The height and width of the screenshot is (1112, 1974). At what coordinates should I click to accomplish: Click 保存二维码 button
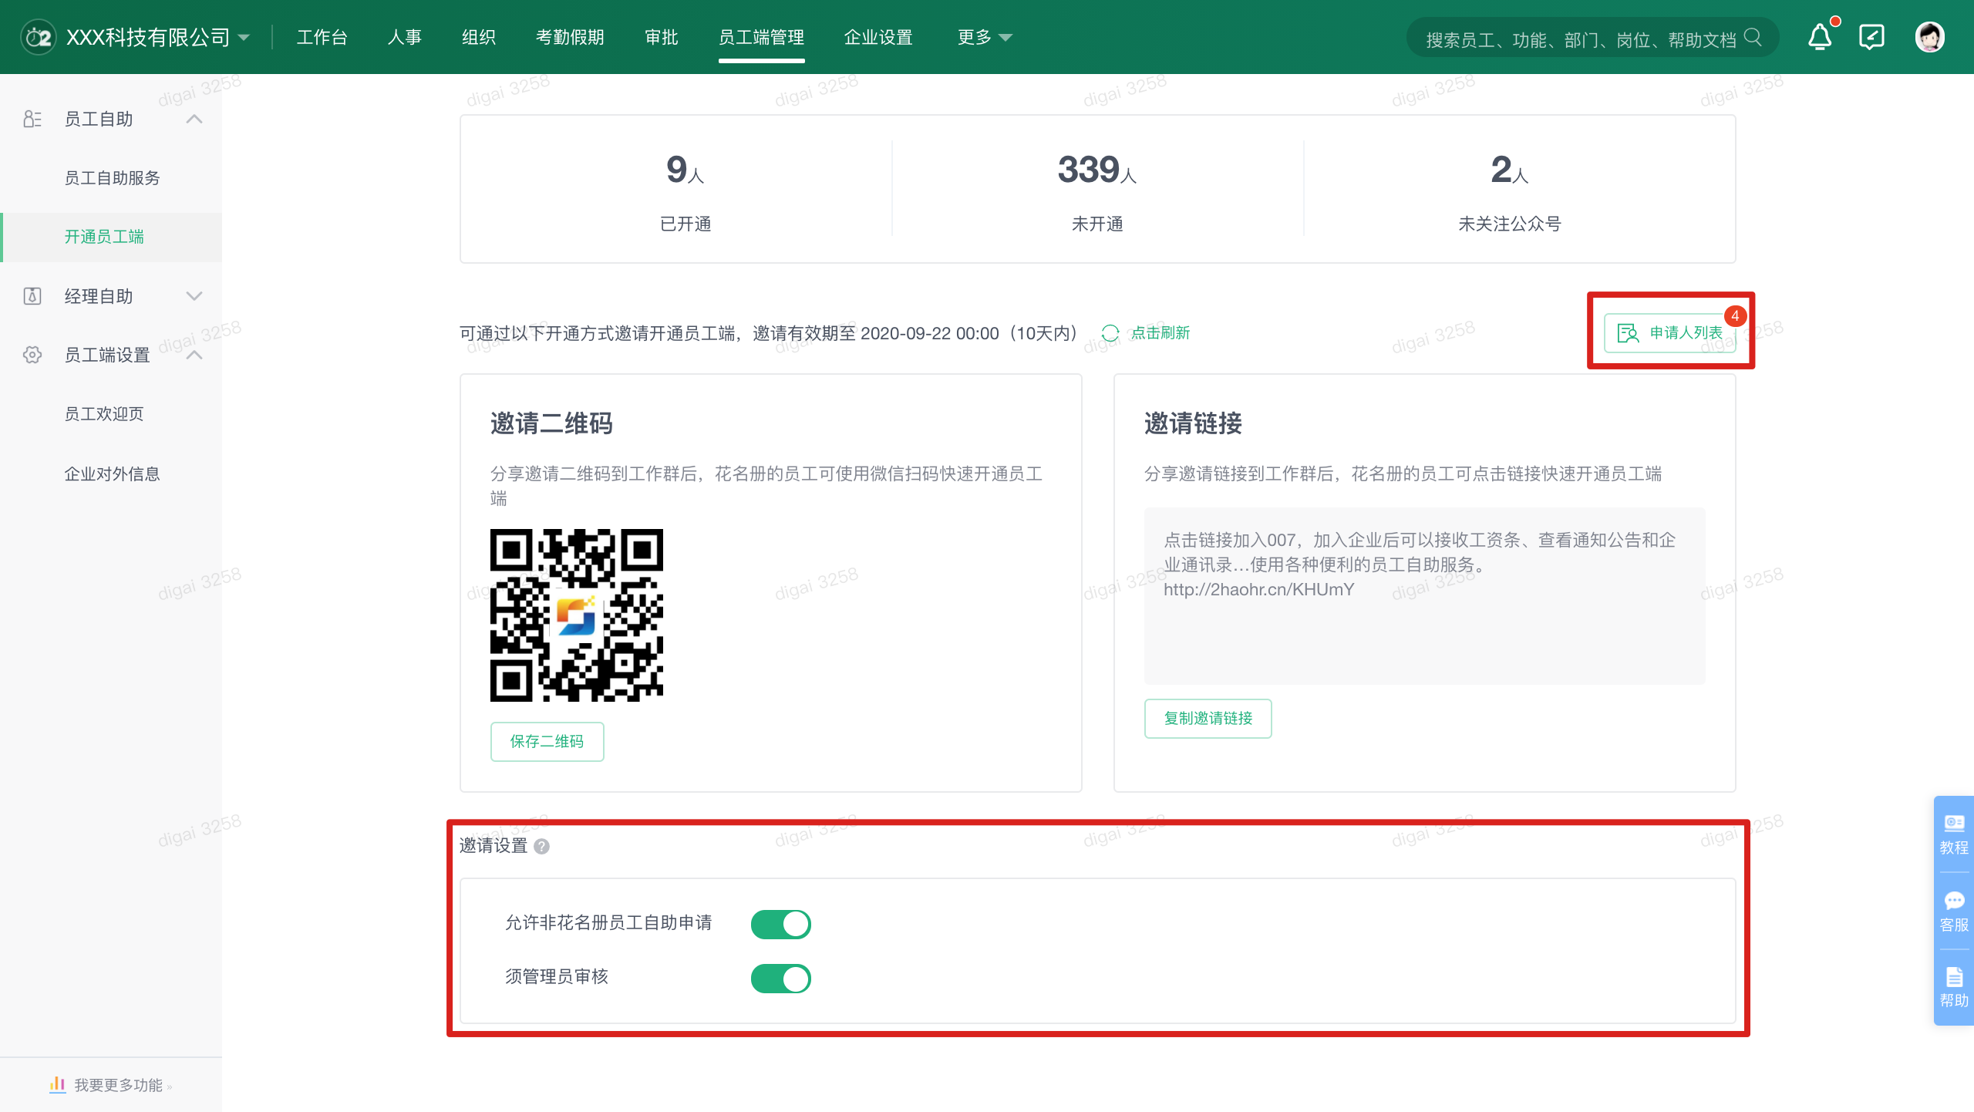[547, 741]
